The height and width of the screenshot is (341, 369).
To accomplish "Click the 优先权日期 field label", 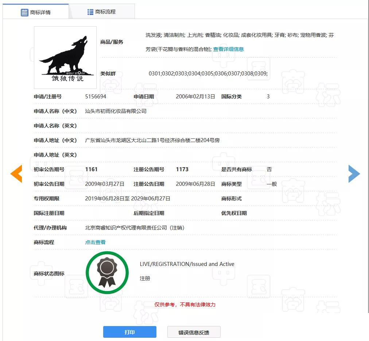I will click(234, 213).
